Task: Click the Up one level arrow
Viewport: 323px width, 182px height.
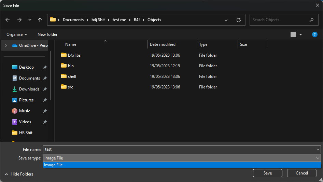Action: click(40, 20)
